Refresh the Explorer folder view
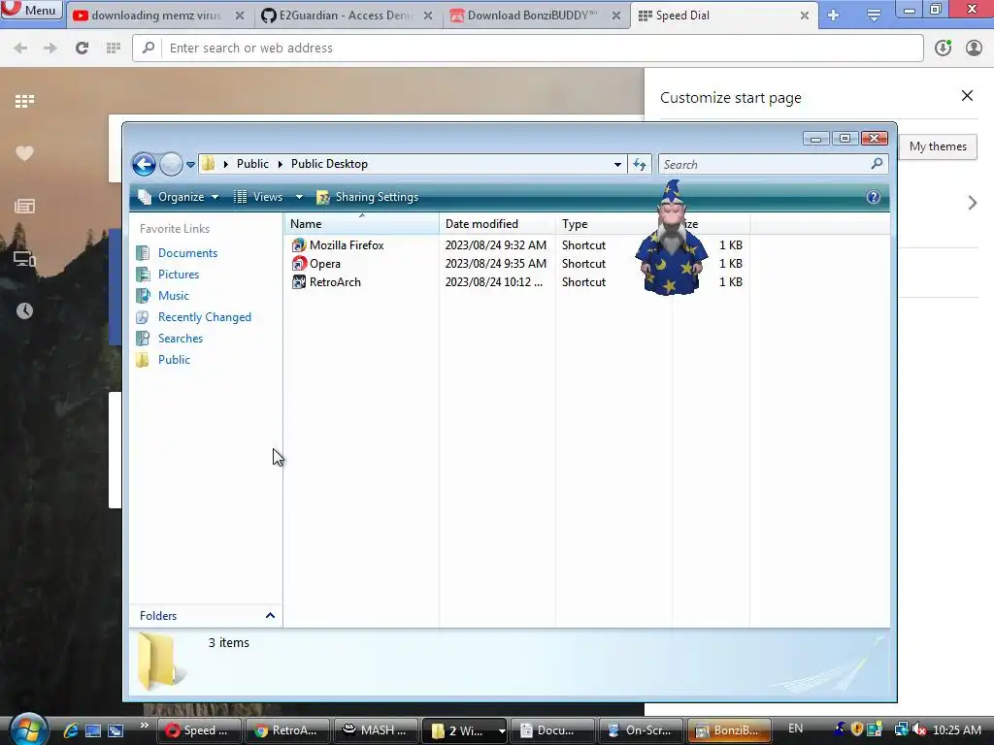This screenshot has height=745, width=994. click(x=639, y=164)
